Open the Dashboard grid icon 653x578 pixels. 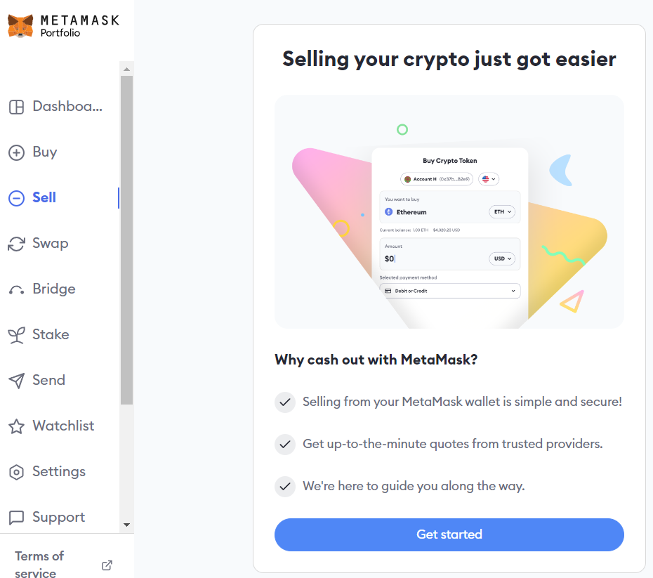coord(16,107)
